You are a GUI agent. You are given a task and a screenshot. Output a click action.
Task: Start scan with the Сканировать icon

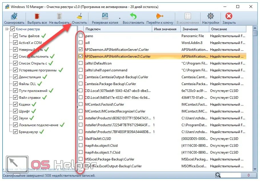coord(14,16)
